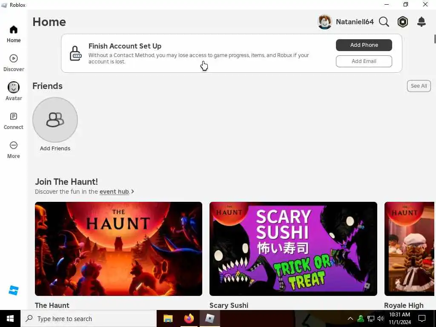Show hidden system tray icons
436x327 pixels.
350,318
